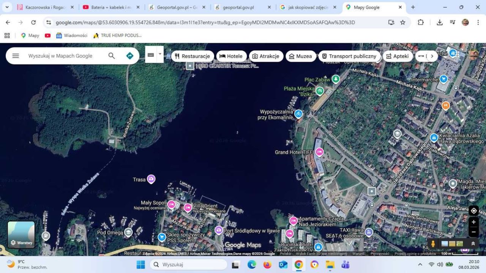Filter map by Hotele
This screenshot has height=273, width=486.
(x=231, y=56)
